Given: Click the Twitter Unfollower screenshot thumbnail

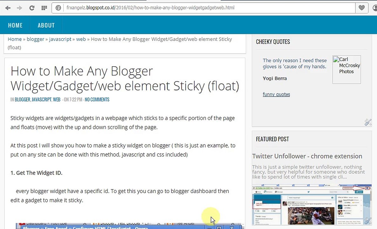Looking at the screenshot, I should (x=312, y=205).
